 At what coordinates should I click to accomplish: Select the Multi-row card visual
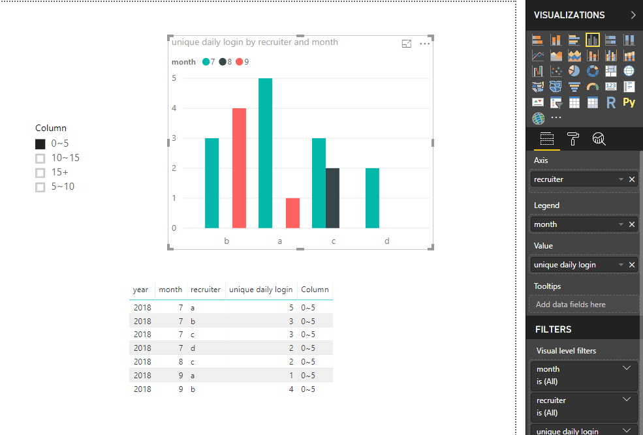(629, 87)
